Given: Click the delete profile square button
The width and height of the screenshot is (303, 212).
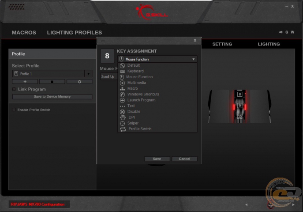Looking at the screenshot, I should 52,82.
